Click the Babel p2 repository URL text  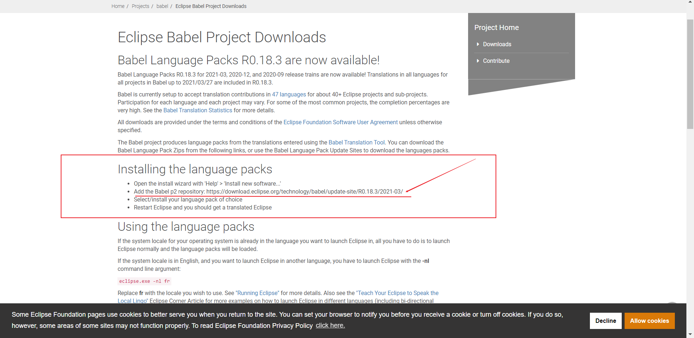pos(304,191)
